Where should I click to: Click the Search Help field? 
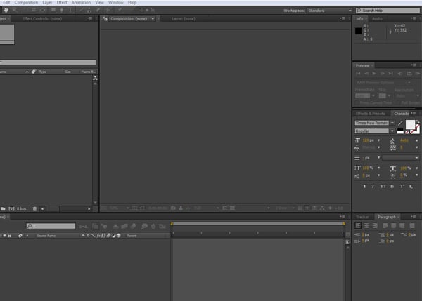(388, 11)
